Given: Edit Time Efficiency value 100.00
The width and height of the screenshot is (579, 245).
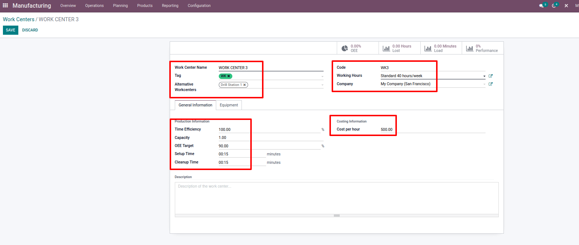Looking at the screenshot, I should 269,129.
